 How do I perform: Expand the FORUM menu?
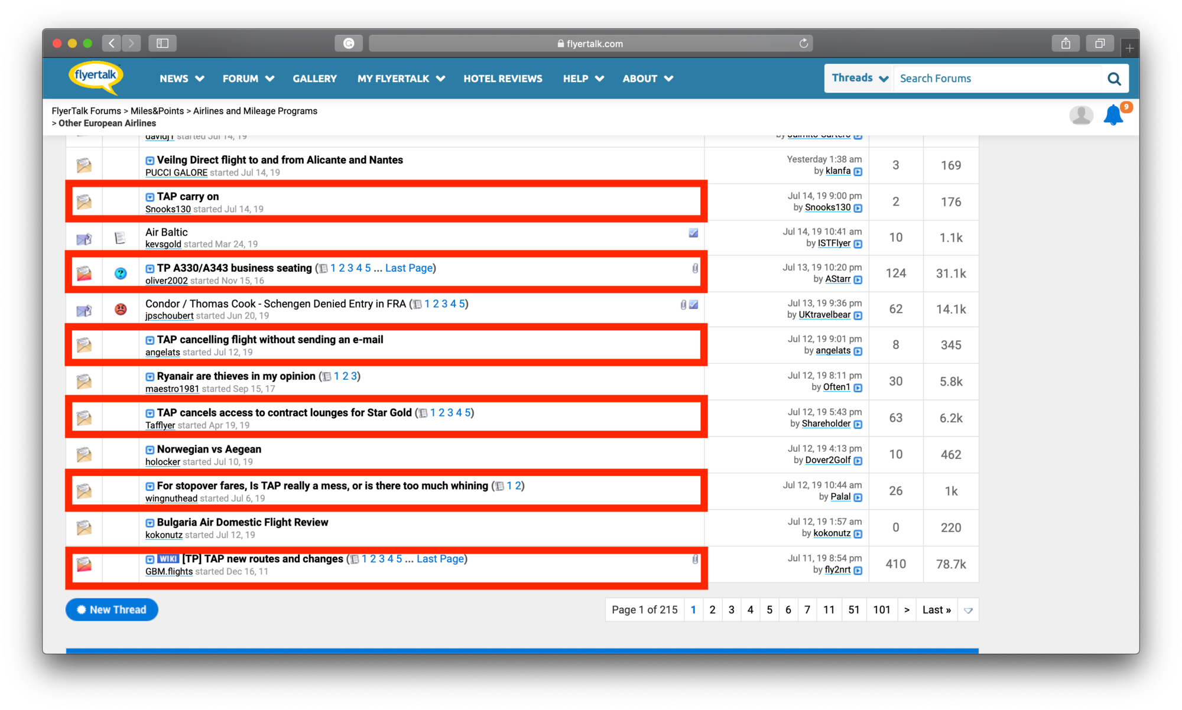[x=248, y=79]
